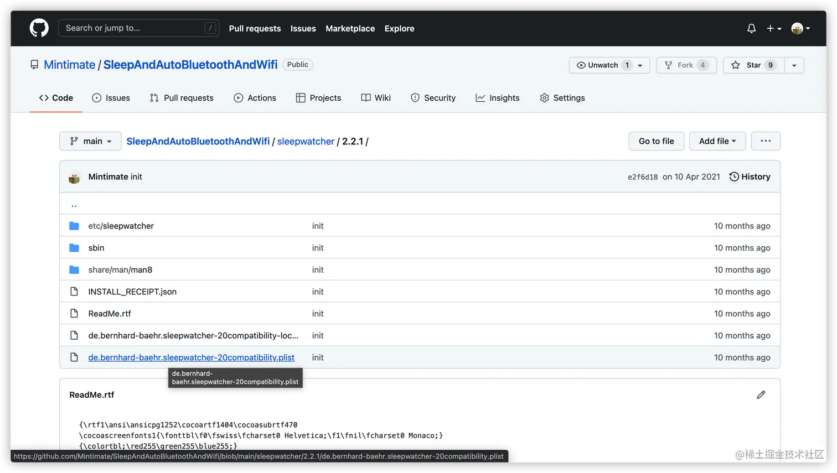837x473 pixels.
Task: Click the Go to file button
Action: pyautogui.click(x=657, y=141)
